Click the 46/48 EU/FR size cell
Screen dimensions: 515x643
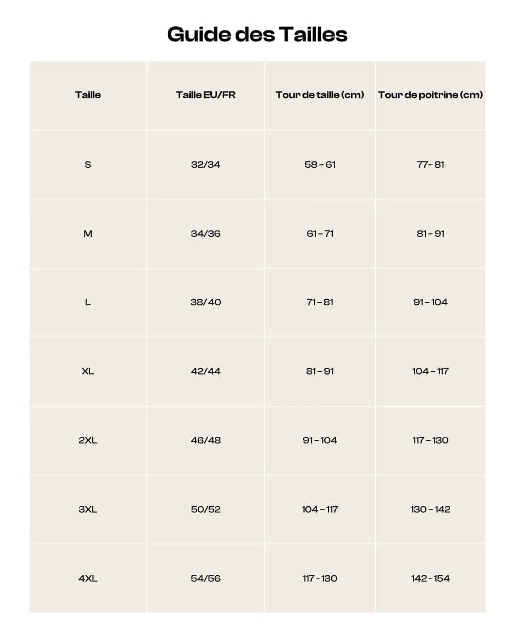pyautogui.click(x=206, y=440)
